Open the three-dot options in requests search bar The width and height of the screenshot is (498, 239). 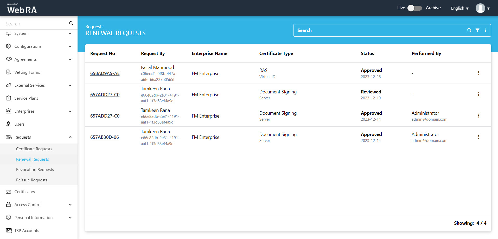coord(486,30)
